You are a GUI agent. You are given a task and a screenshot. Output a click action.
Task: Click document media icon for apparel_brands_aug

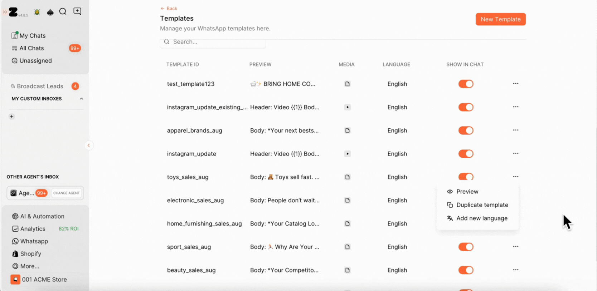[x=347, y=130]
